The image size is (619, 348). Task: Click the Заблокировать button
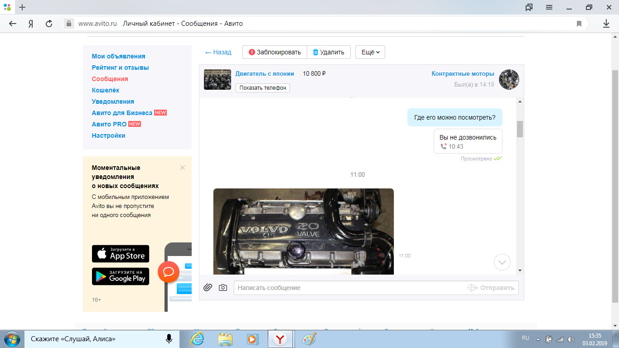click(275, 52)
